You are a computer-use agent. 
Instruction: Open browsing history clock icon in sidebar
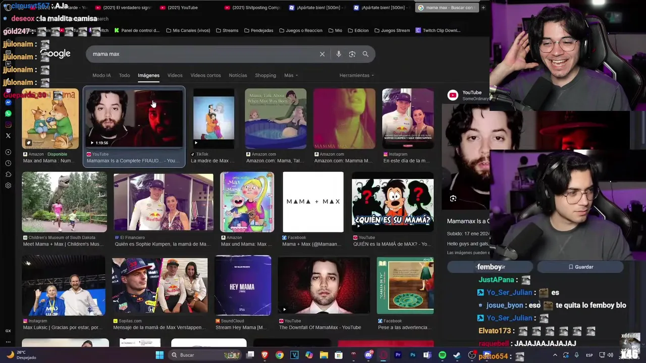(8, 163)
